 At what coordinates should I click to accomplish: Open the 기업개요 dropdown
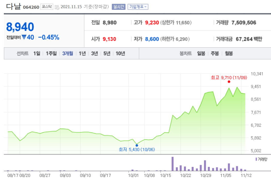pyautogui.click(x=138, y=7)
